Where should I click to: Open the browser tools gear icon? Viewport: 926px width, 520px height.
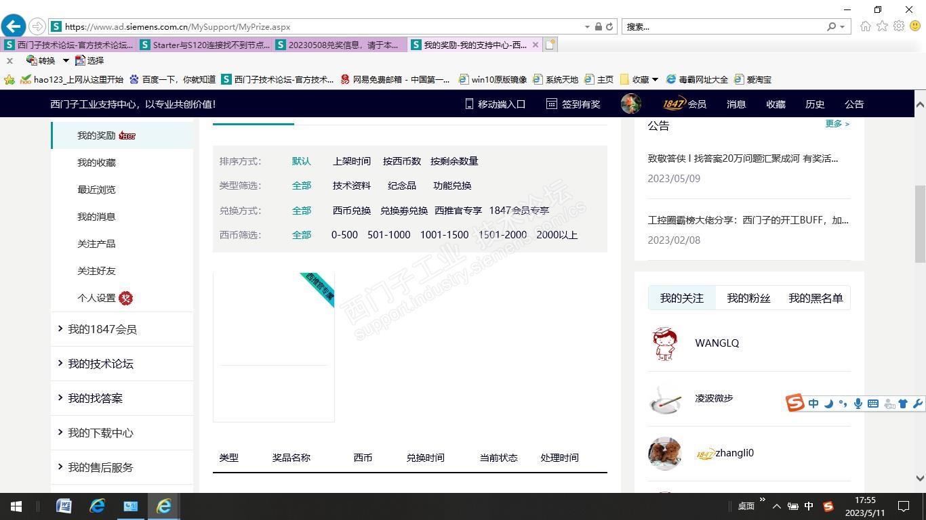[x=899, y=26]
